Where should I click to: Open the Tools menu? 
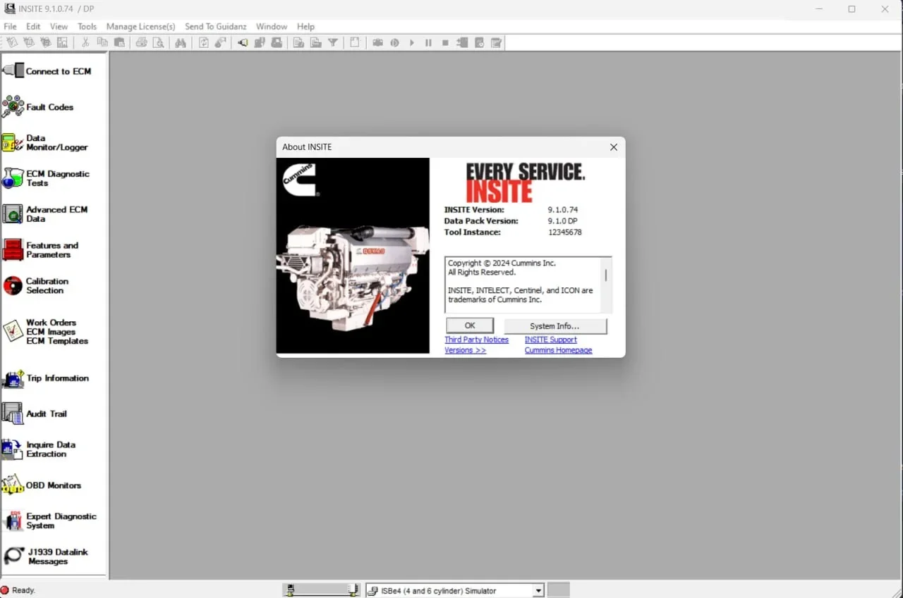(87, 27)
